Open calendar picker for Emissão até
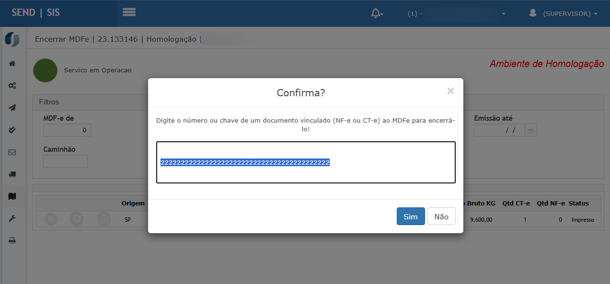The height and width of the screenshot is (284, 610). tap(531, 130)
